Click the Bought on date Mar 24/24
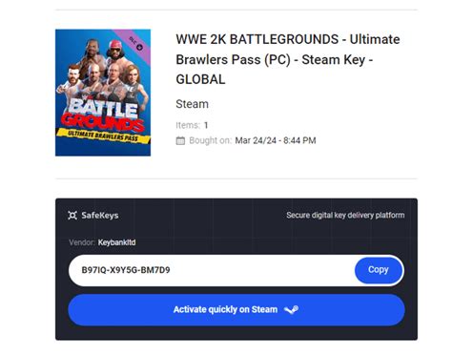This screenshot has height=355, width=452. [276, 140]
